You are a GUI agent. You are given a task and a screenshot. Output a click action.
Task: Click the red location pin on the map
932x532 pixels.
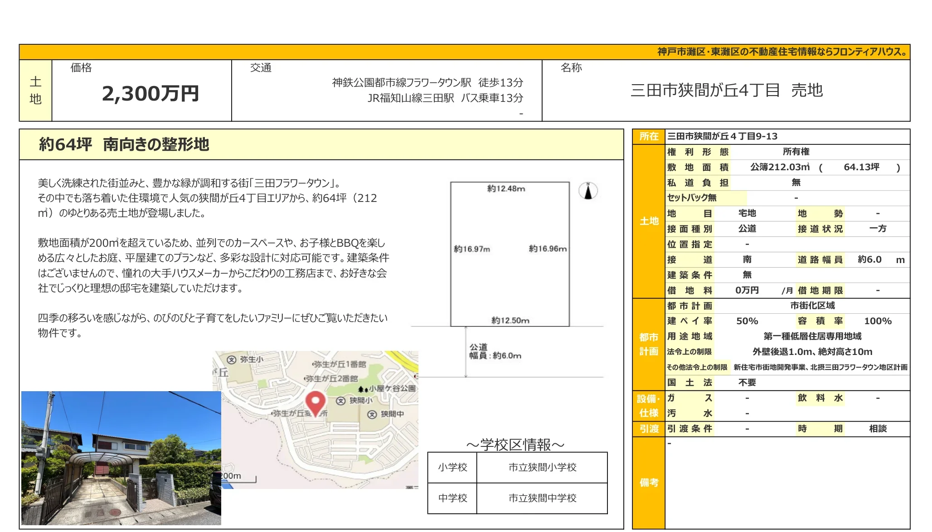click(315, 404)
